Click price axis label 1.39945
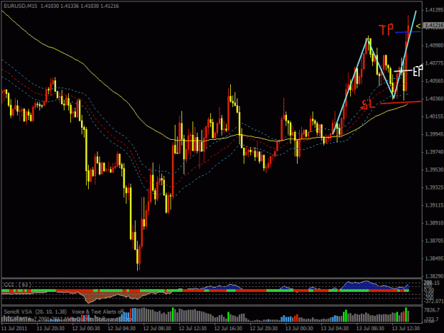Viewport: 444px width, 333px height. (434, 134)
